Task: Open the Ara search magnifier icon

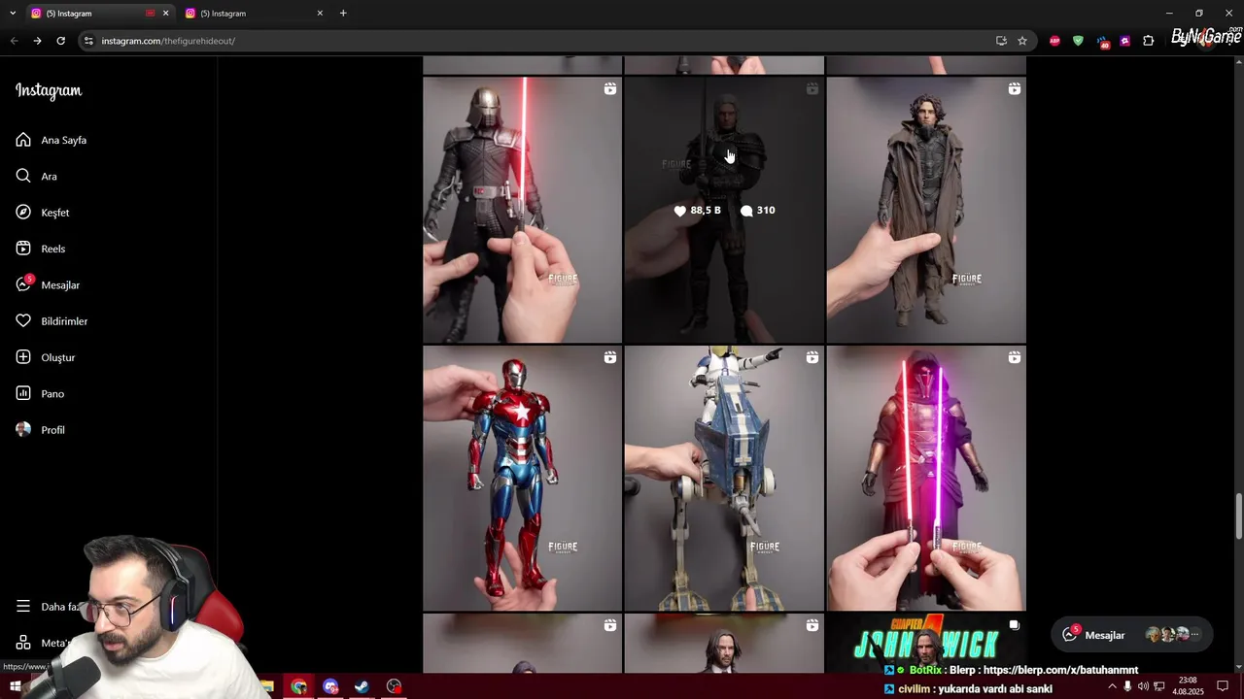Action: [23, 176]
